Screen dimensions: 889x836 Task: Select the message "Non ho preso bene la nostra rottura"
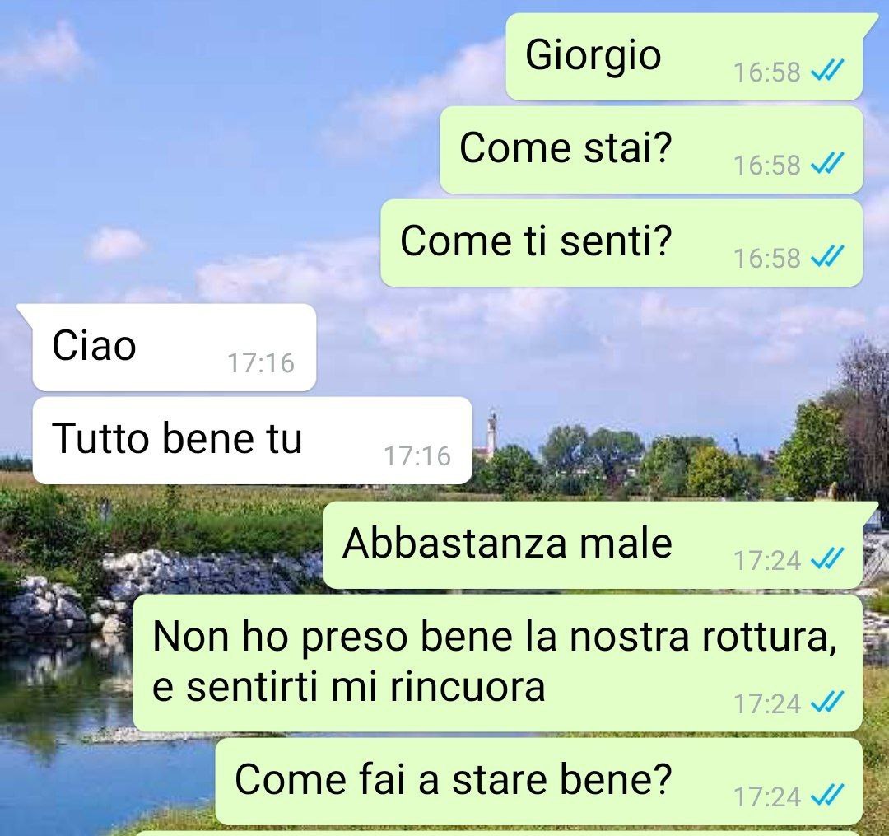(497, 662)
